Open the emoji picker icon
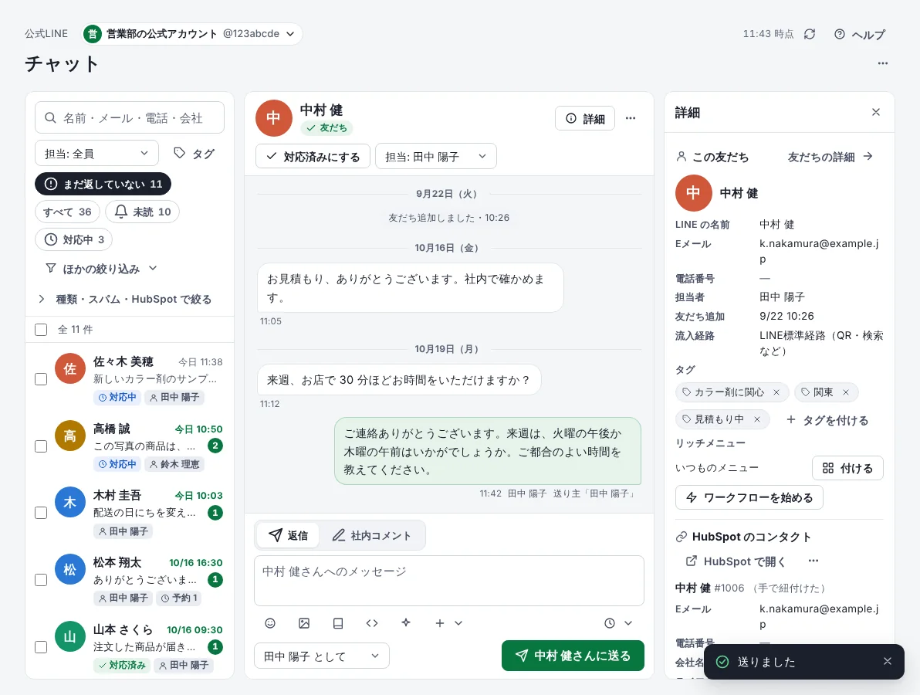 click(x=270, y=623)
